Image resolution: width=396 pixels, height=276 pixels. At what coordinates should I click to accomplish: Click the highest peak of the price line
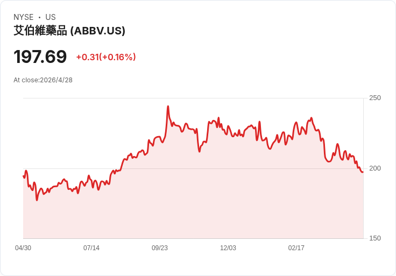pyautogui.click(x=168, y=107)
